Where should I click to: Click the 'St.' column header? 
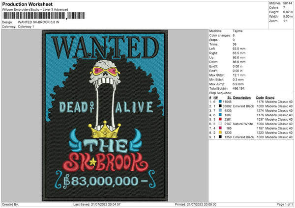click(229, 98)
